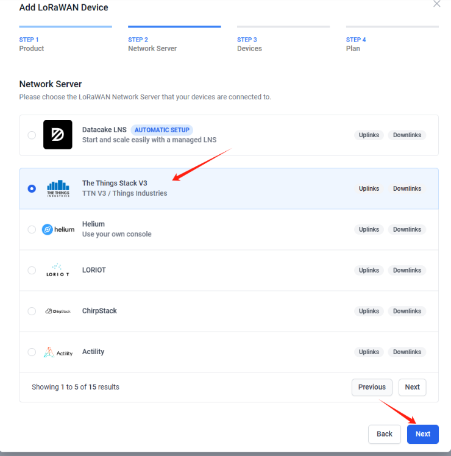The image size is (451, 456).
Task: Close the Add LoRaWAN Device dialog
Action: coord(436,4)
